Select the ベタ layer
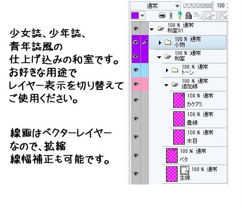Viewport: 242px width, 208px height. (x=194, y=156)
